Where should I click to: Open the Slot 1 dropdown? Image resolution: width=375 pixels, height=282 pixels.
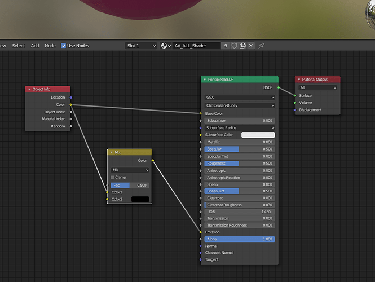point(141,46)
